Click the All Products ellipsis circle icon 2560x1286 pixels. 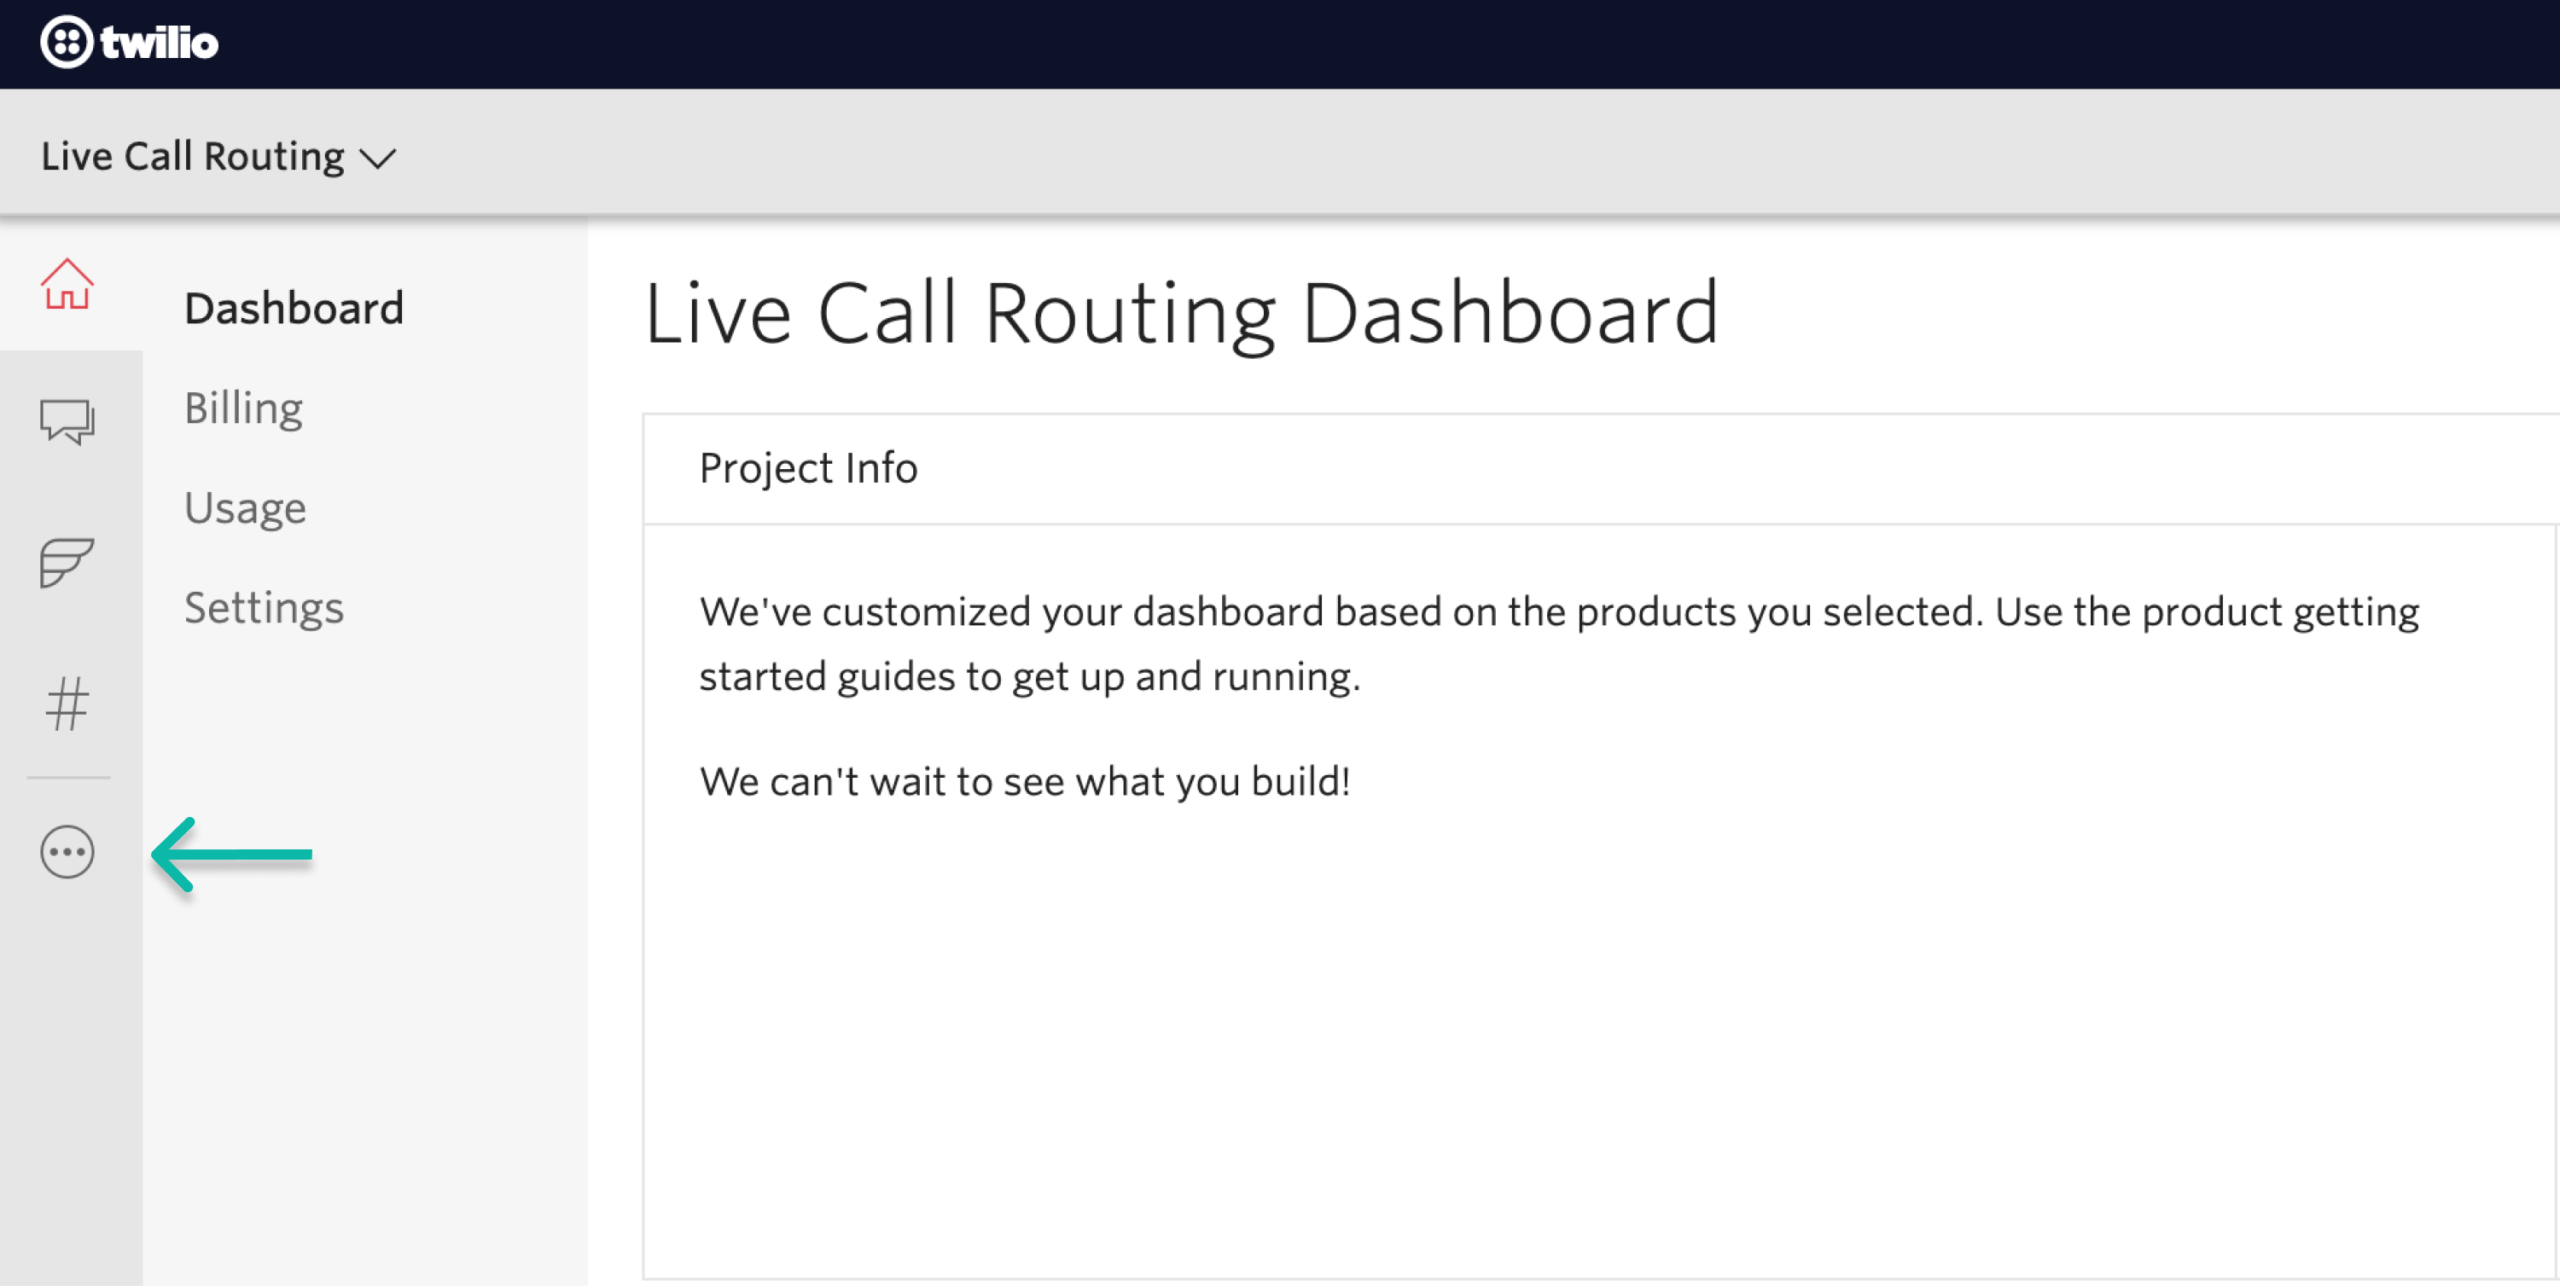[x=67, y=852]
